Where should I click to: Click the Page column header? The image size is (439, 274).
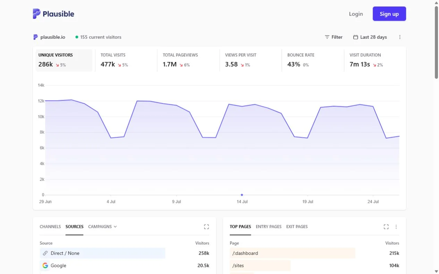click(234, 243)
